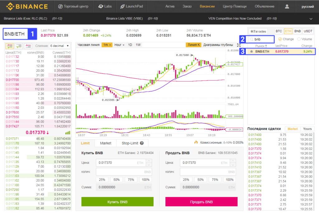Set buy amount to 100%

tap(145, 180)
